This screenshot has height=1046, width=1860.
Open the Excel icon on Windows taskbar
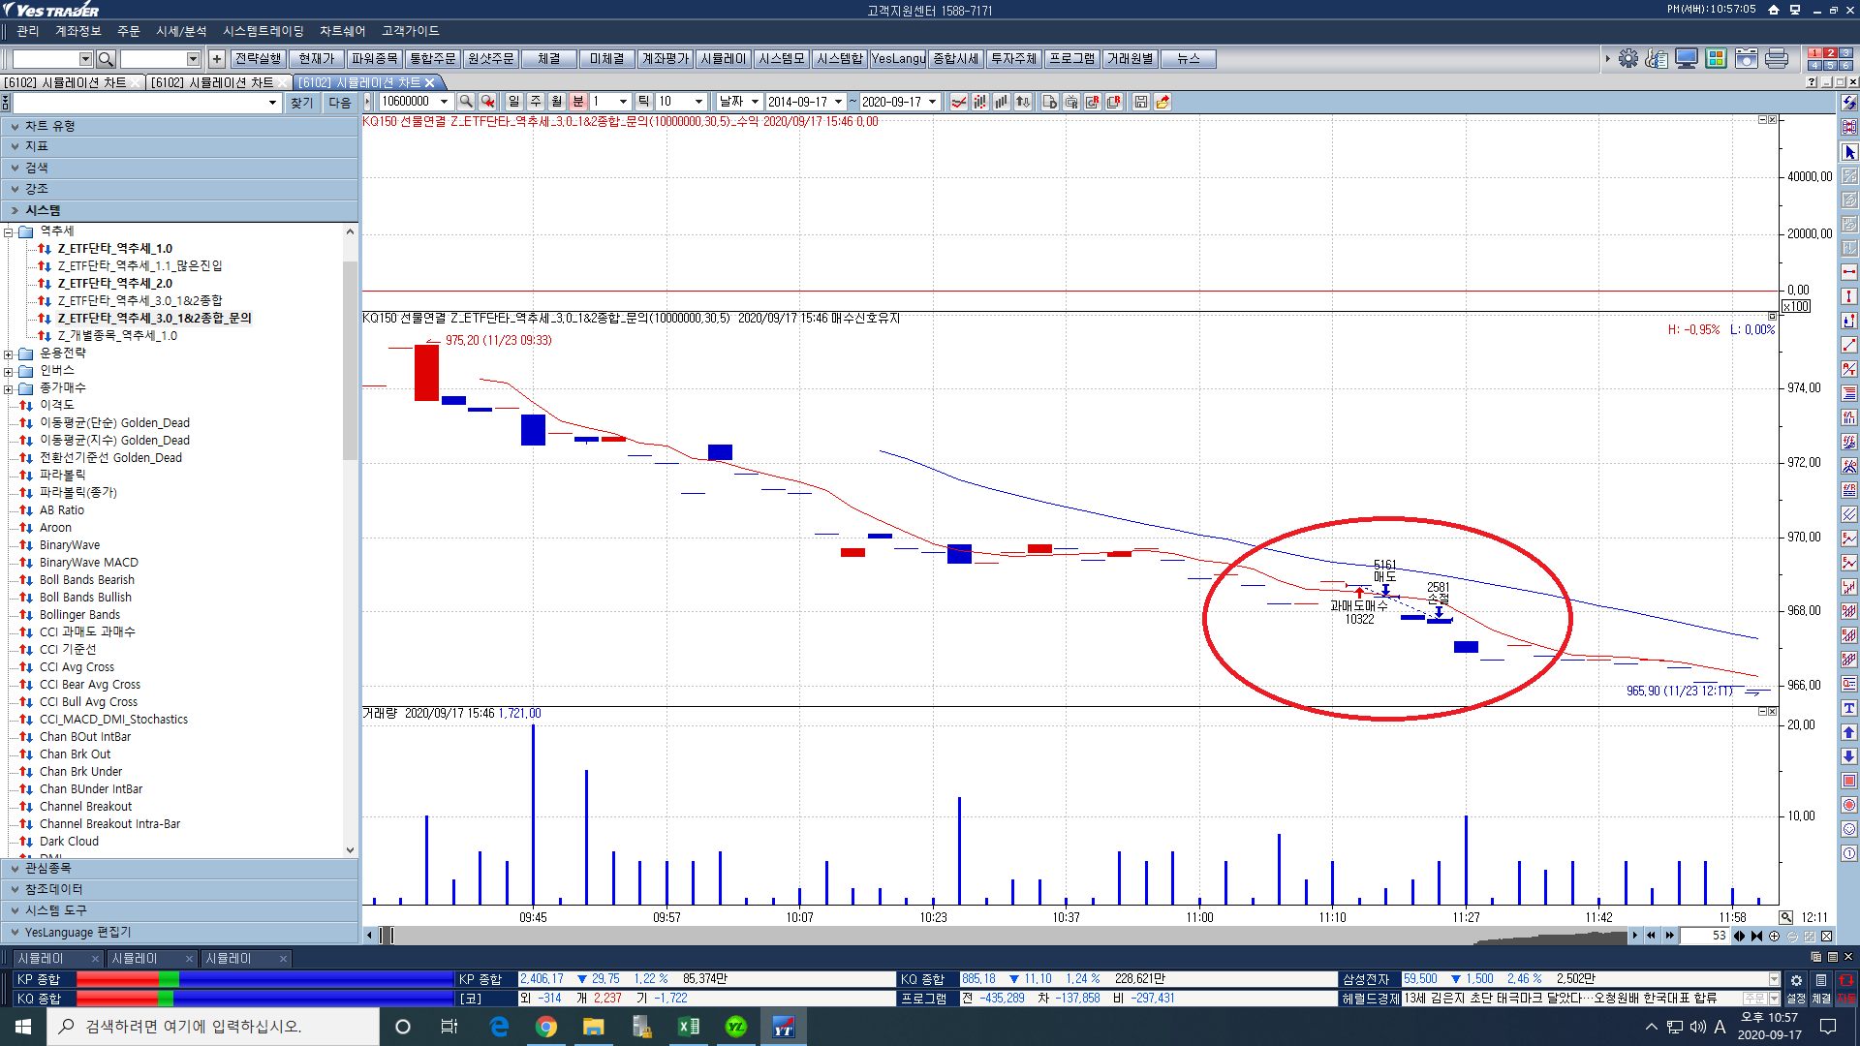pyautogui.click(x=689, y=1027)
